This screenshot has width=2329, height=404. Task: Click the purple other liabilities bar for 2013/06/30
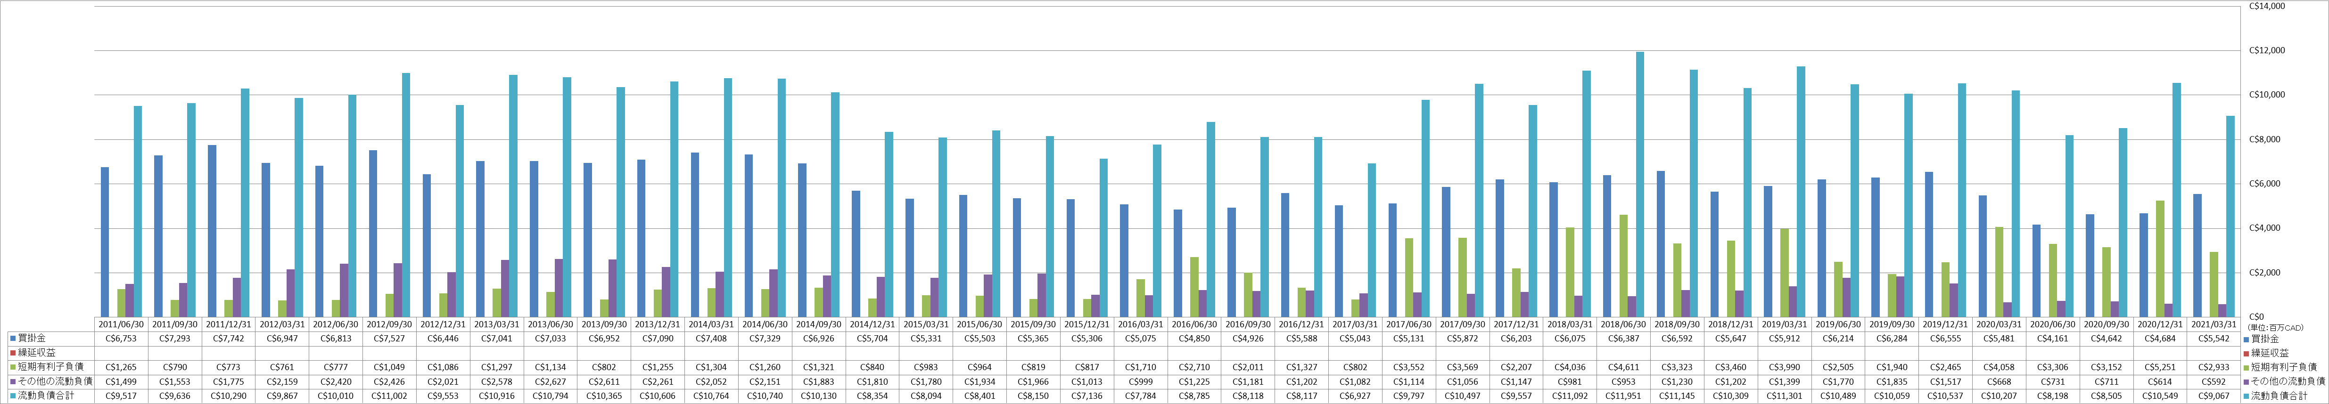560,288
